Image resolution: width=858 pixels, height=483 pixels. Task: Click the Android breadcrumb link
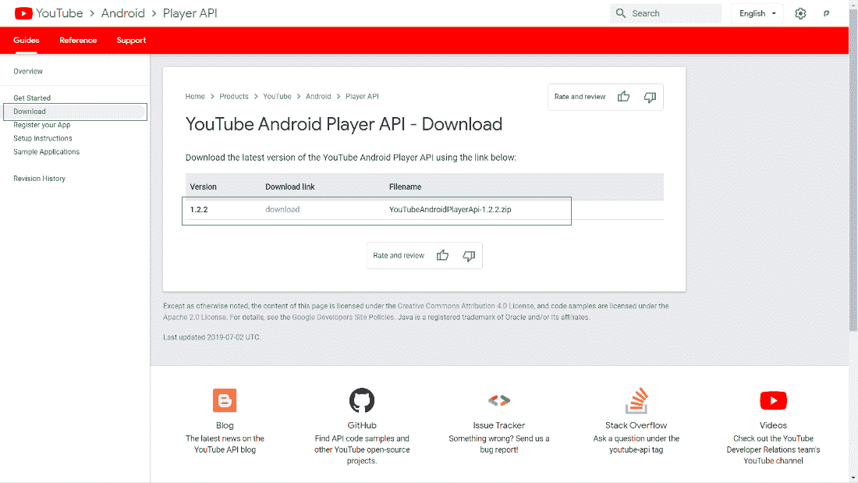point(318,97)
